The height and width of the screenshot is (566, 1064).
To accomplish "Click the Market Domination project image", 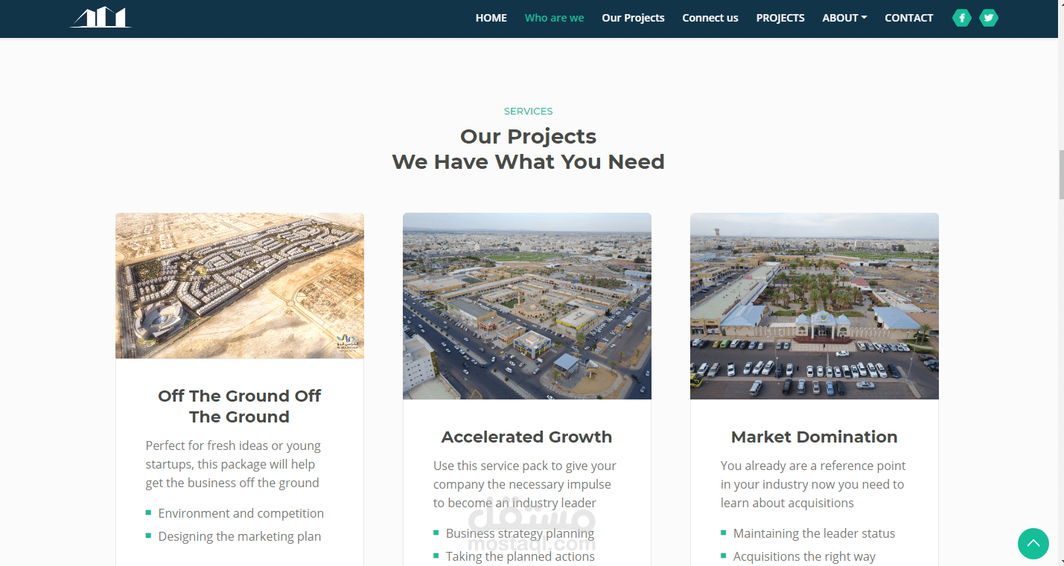I will 815,306.
